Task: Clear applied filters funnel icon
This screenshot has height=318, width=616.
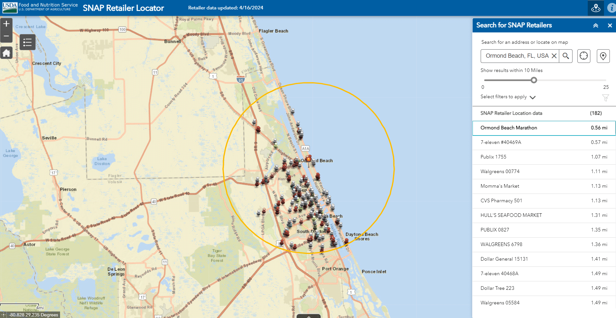Action: [x=605, y=98]
